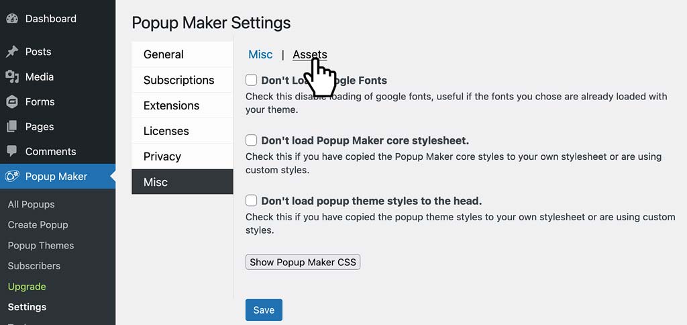
Task: Enable Don't Load Google Fonts checkbox
Action: click(251, 80)
